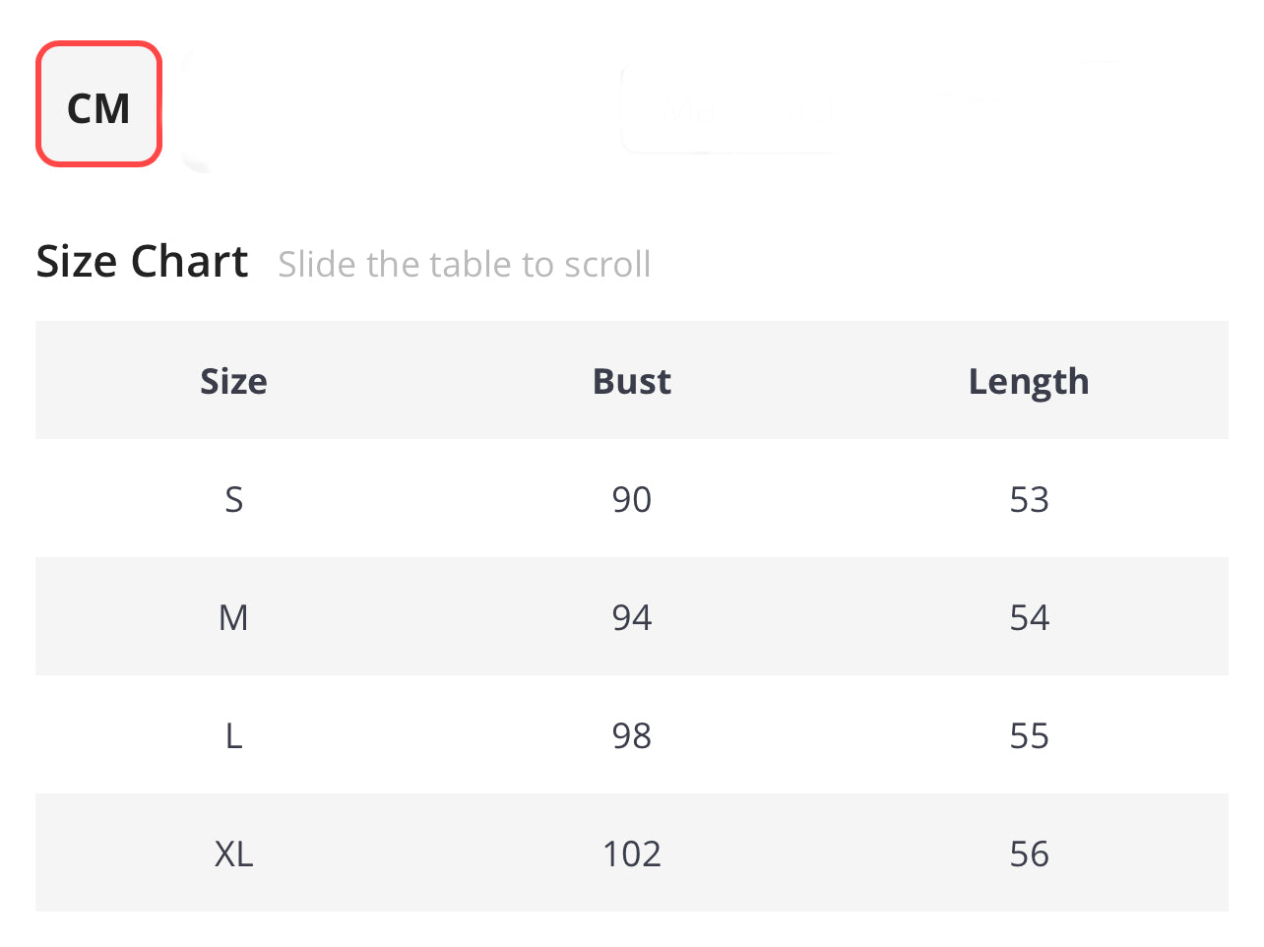Screen dimensions: 1264x947
Task: Choose size L in the table
Action: [233, 735]
